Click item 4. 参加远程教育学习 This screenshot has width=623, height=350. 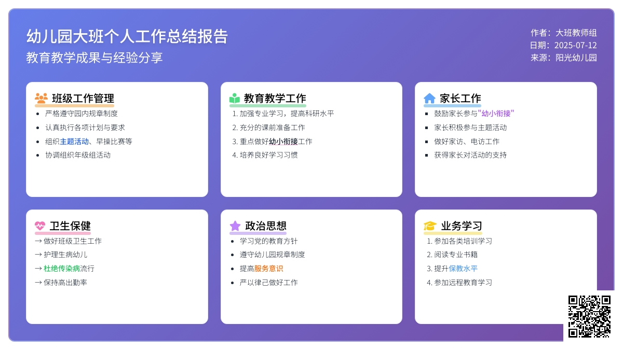(x=459, y=282)
